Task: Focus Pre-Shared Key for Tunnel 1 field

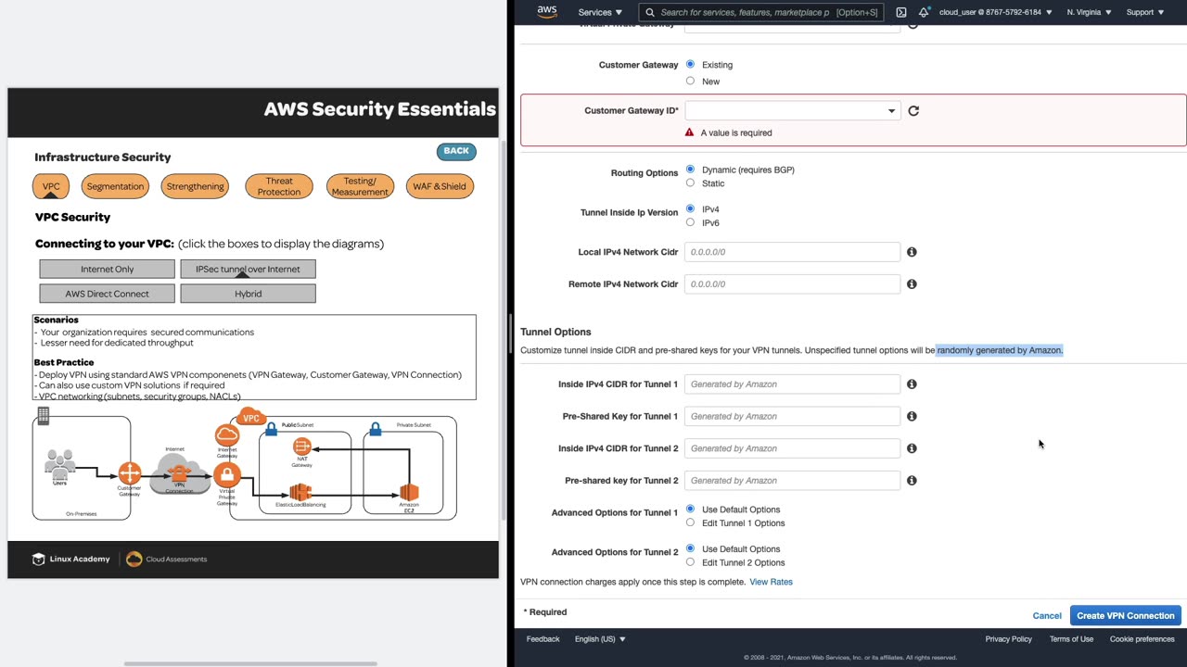Action: coord(792,417)
